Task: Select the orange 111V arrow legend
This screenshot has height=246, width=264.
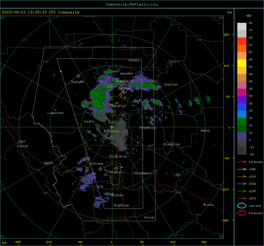Action: (242, 176)
